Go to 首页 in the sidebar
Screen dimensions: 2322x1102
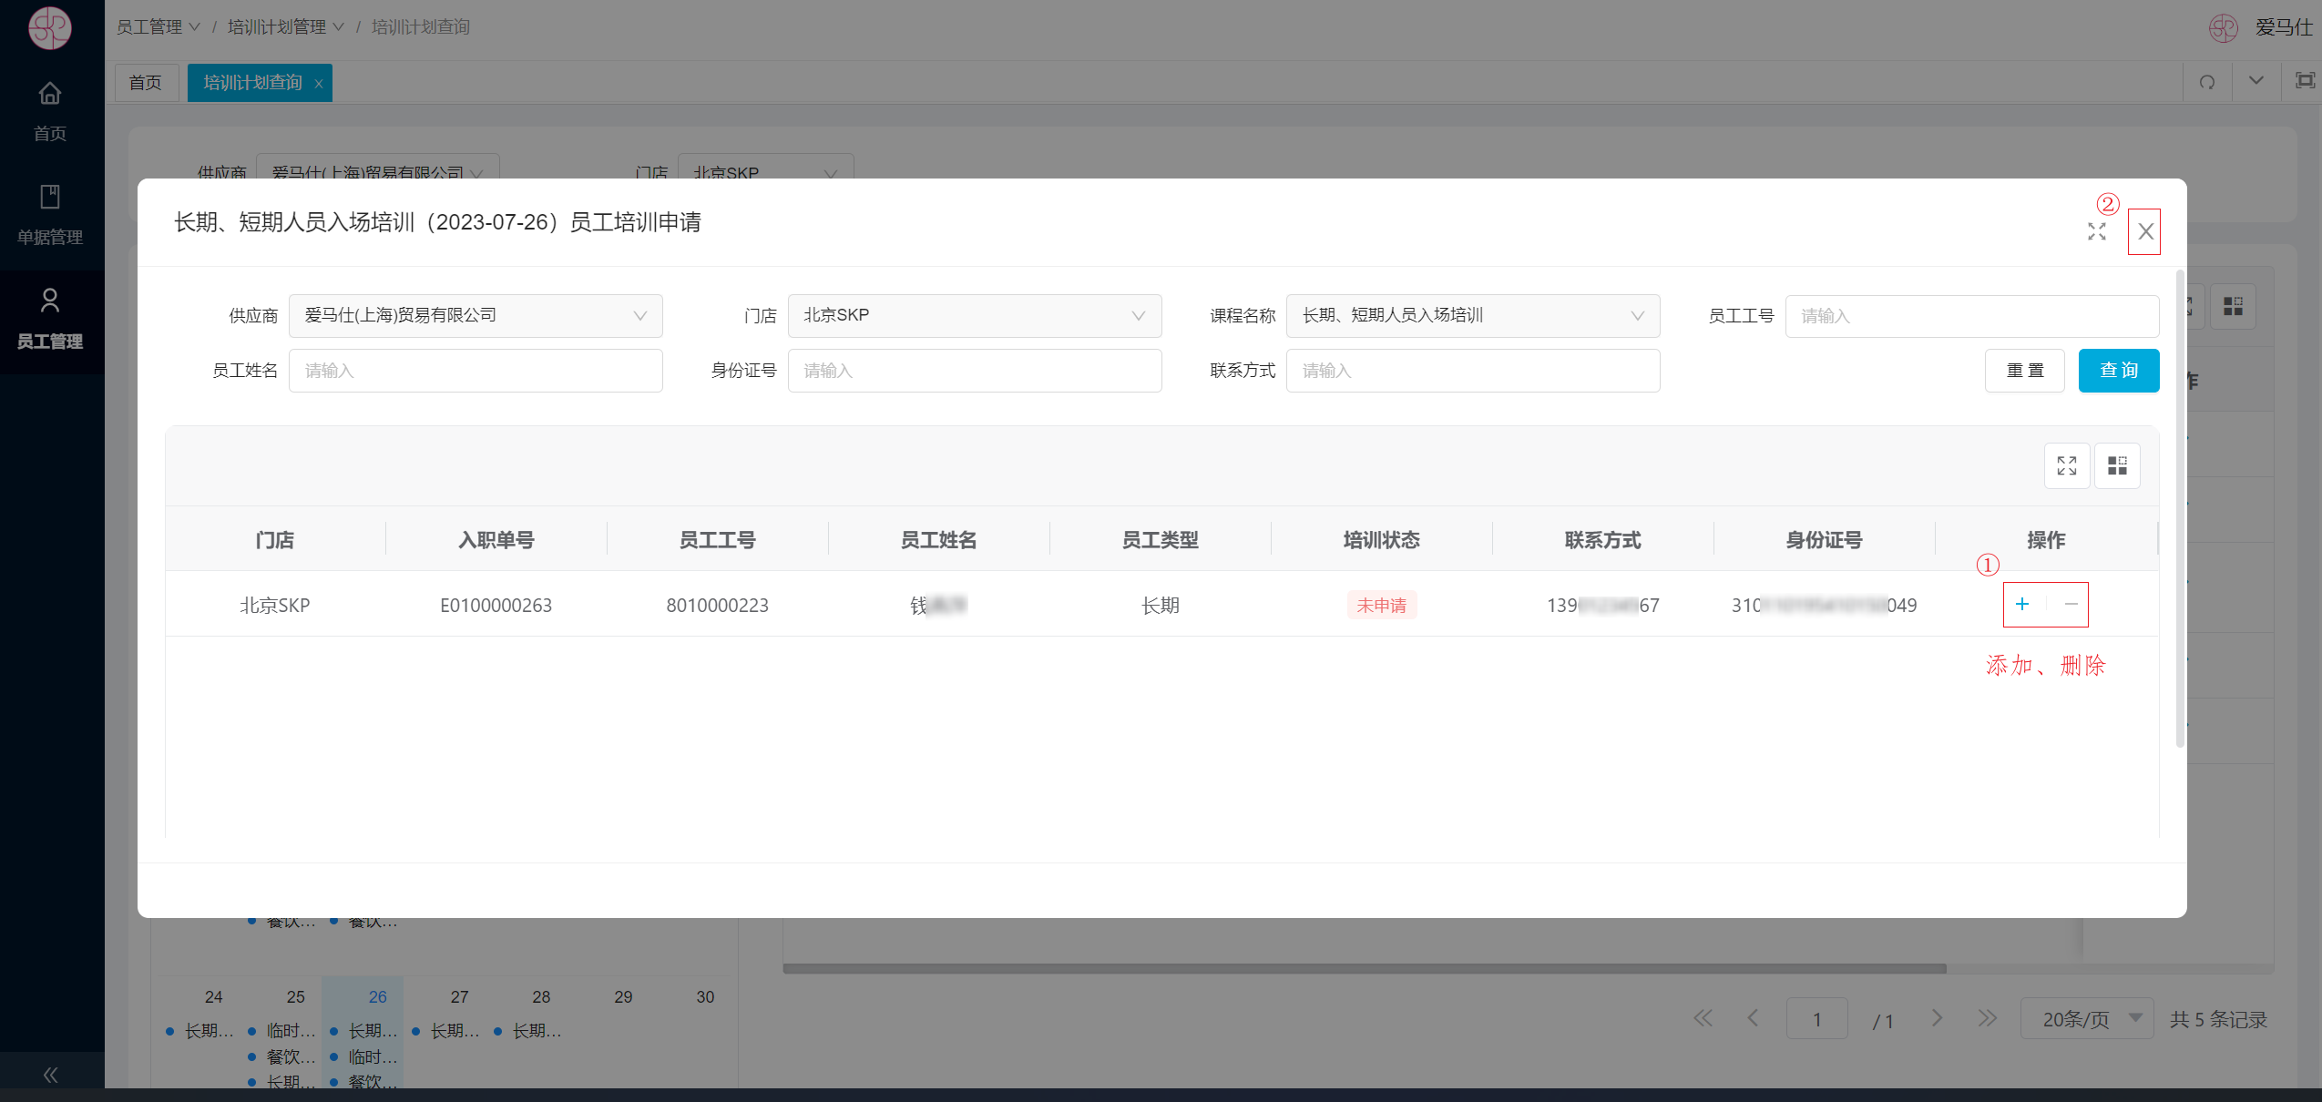[x=50, y=112]
